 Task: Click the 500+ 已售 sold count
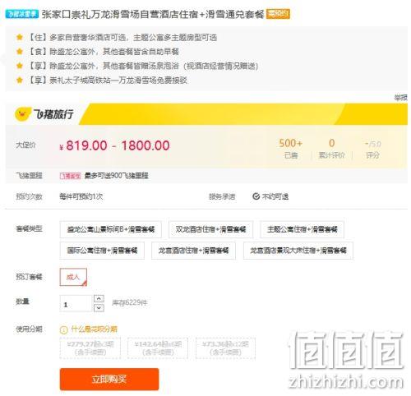[x=291, y=149]
